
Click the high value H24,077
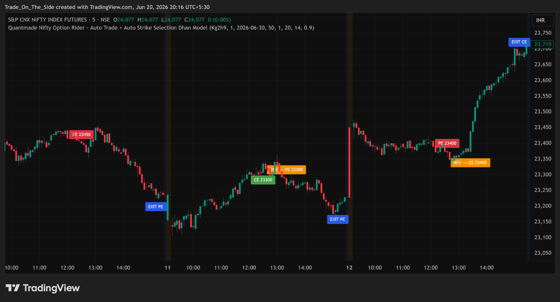148,20
